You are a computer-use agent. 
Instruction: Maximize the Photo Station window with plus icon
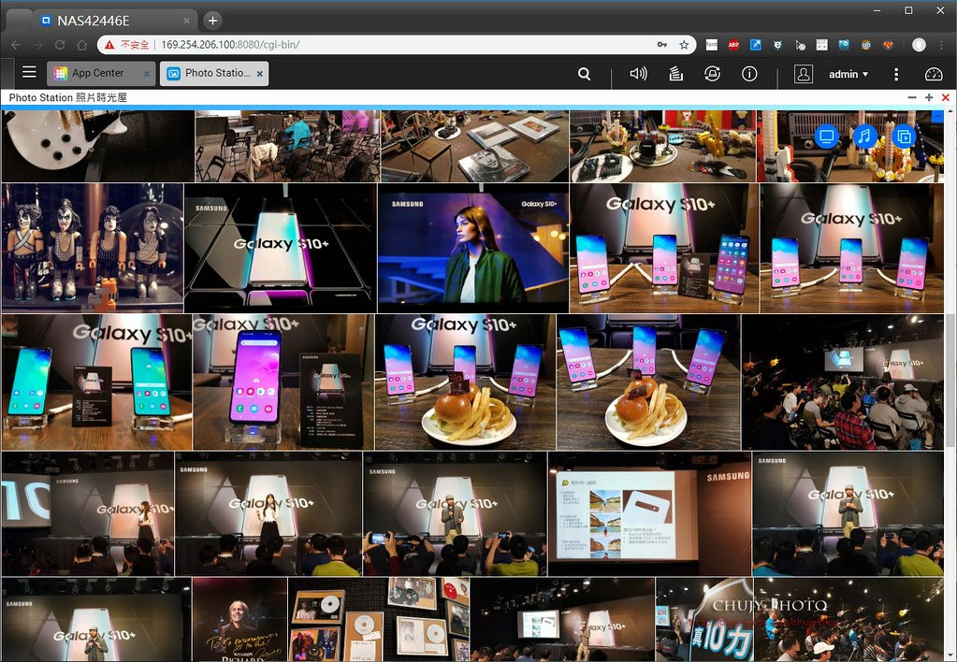(x=929, y=97)
